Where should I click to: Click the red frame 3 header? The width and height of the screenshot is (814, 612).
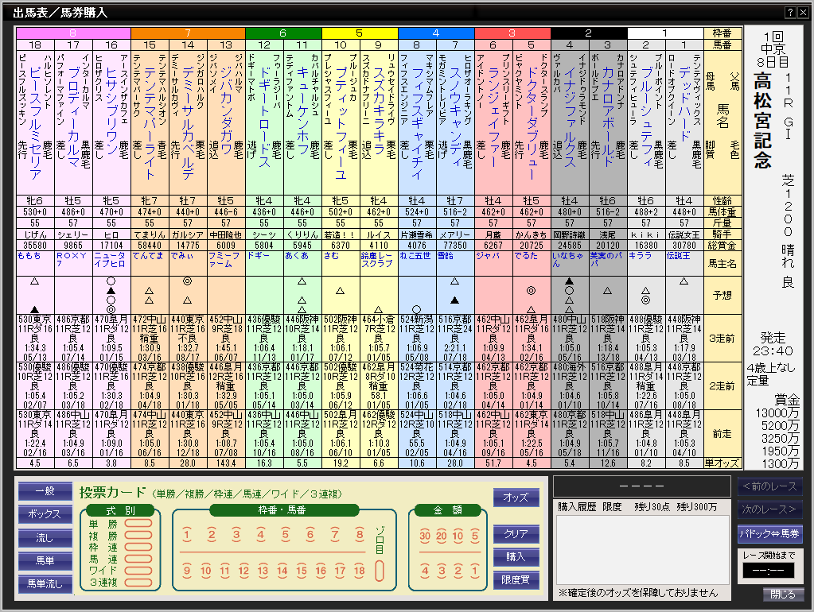(x=512, y=33)
